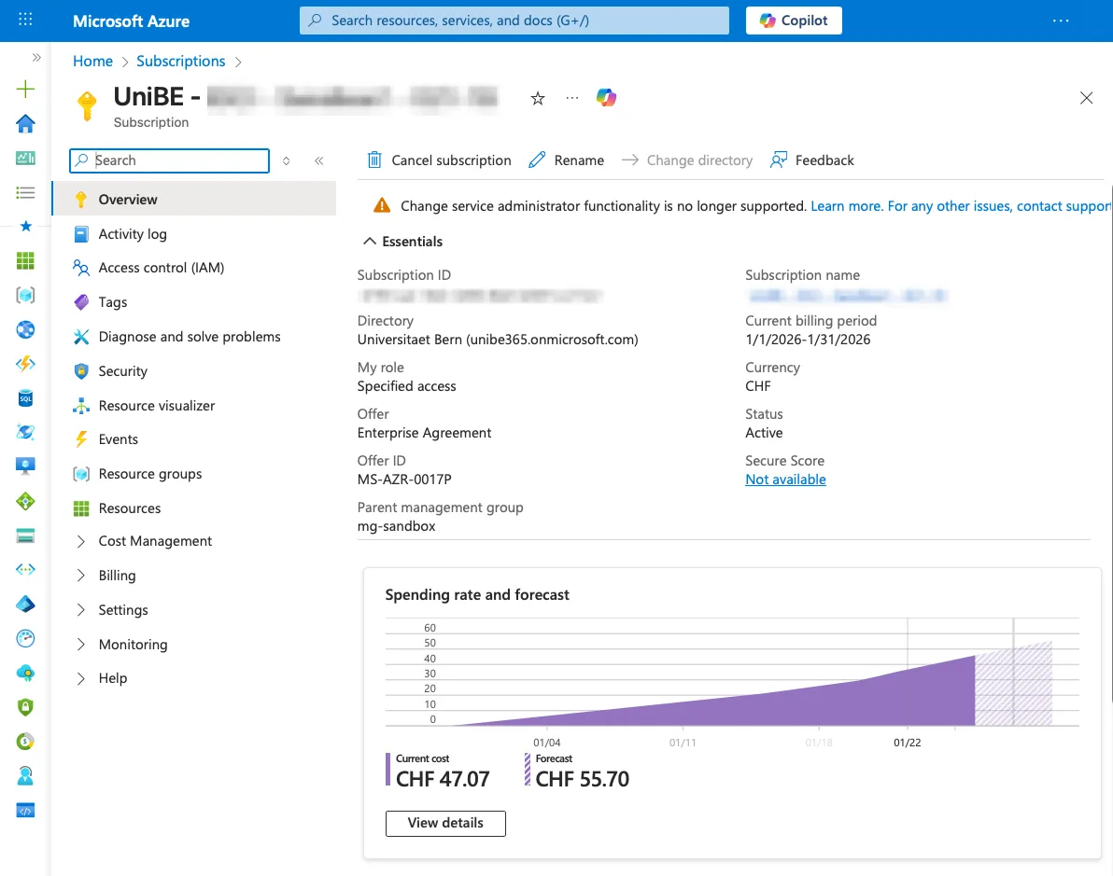
Task: Open Monitor gauge icon in sidebar
Action: 25,638
